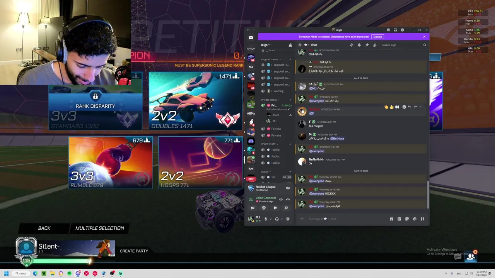Viewport: 495px width, 278px height.
Task: Collapse the match category
Action: 266,172
